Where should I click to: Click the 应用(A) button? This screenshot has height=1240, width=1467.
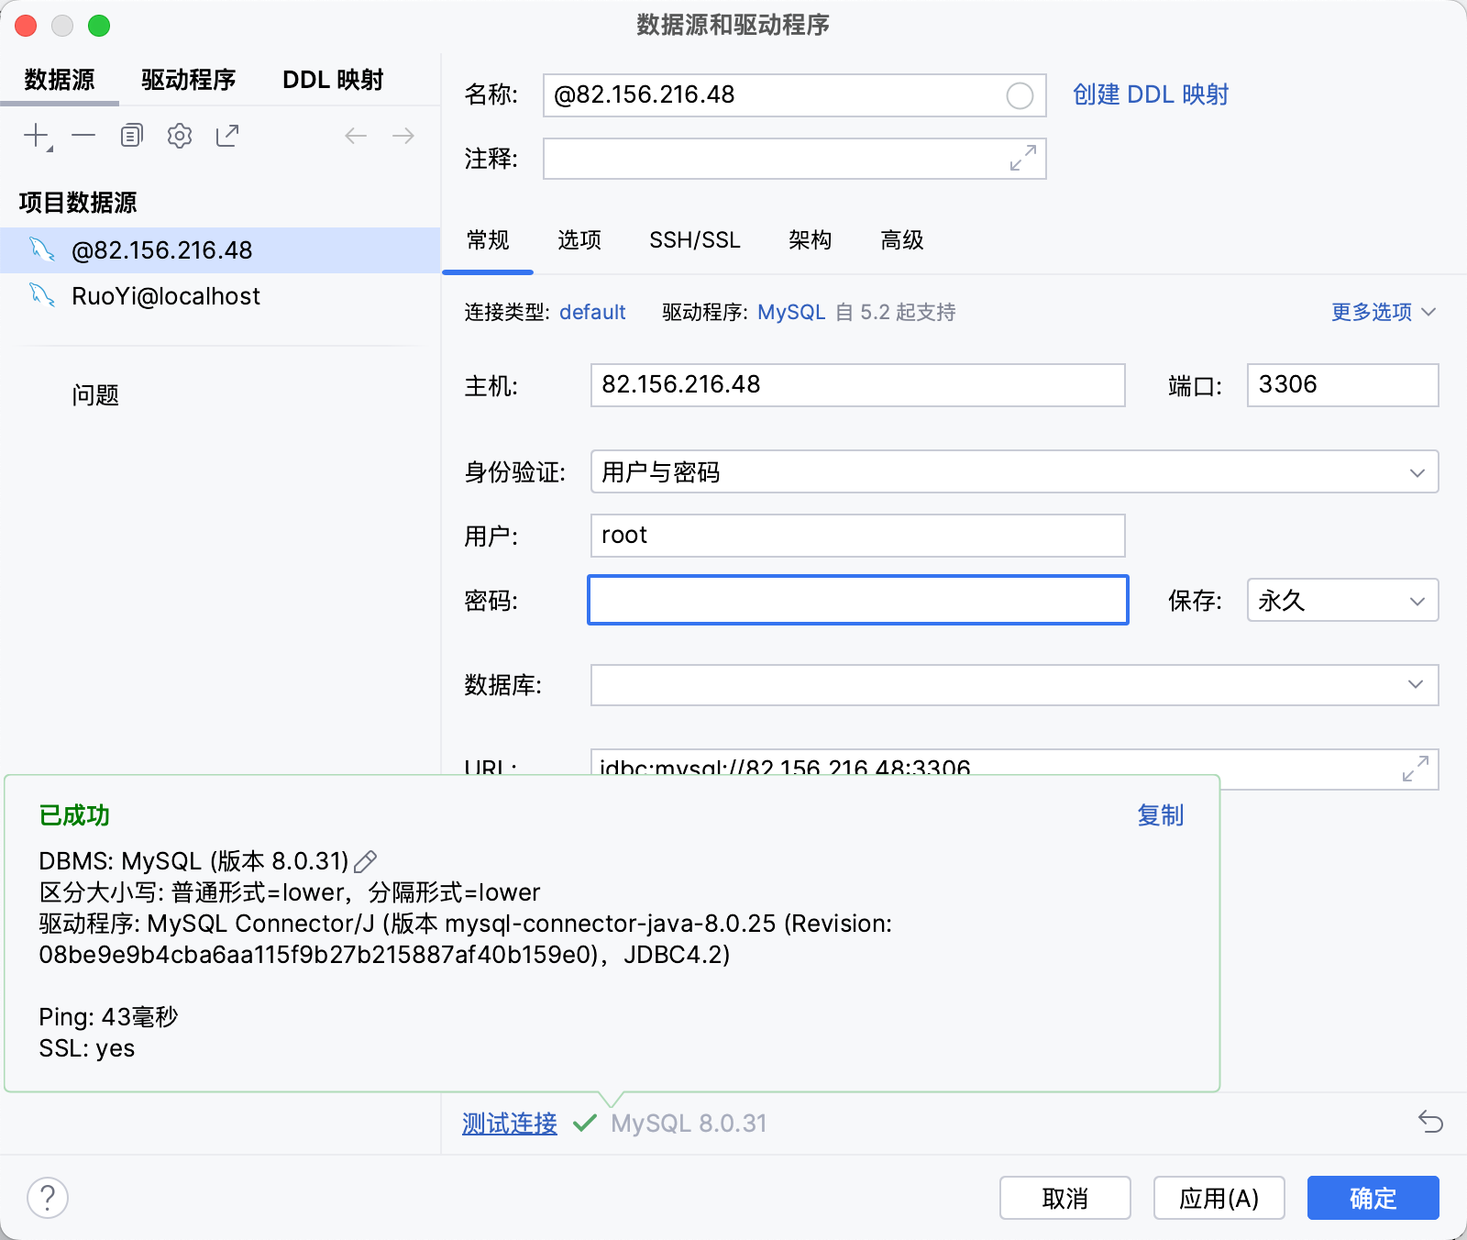(x=1219, y=1198)
